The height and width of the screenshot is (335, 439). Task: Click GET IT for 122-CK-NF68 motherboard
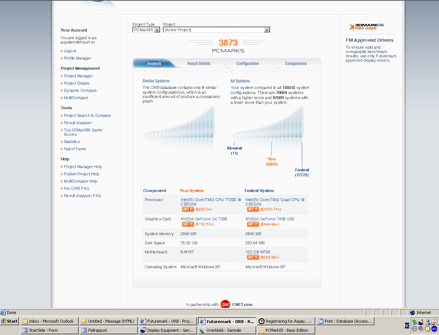(x=253, y=257)
